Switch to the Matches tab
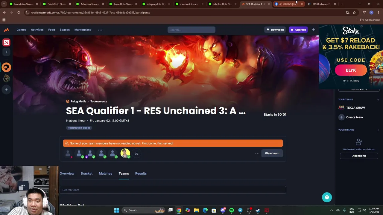This screenshot has width=383, height=215. point(105,173)
